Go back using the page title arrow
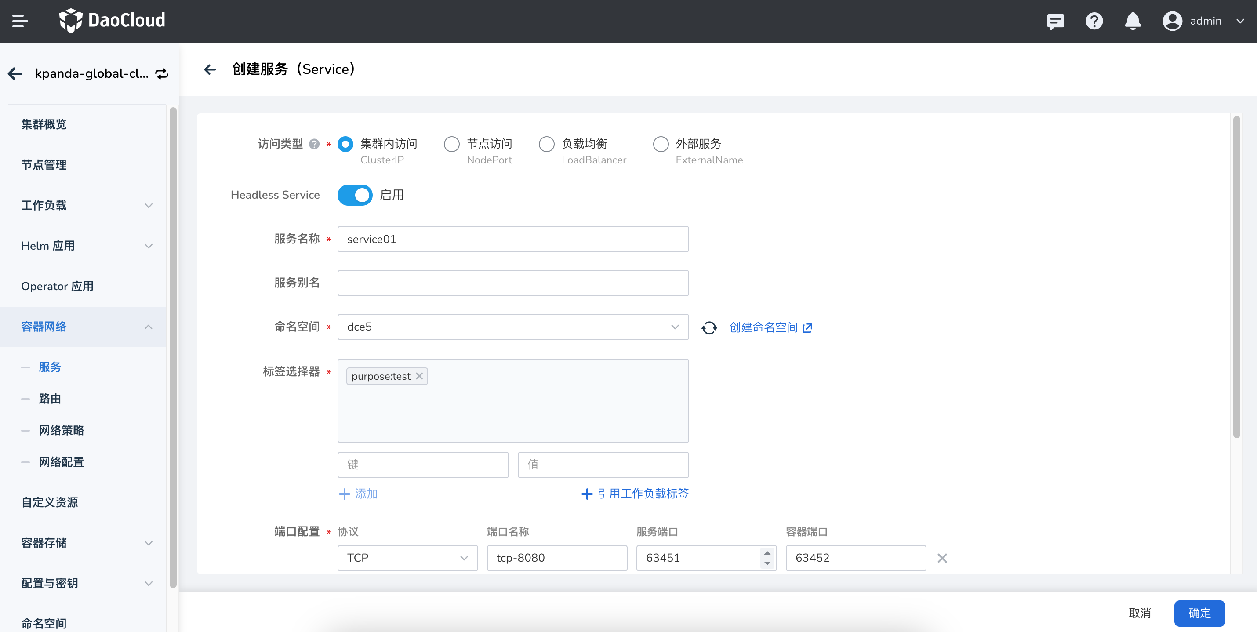The width and height of the screenshot is (1257, 632). point(210,69)
